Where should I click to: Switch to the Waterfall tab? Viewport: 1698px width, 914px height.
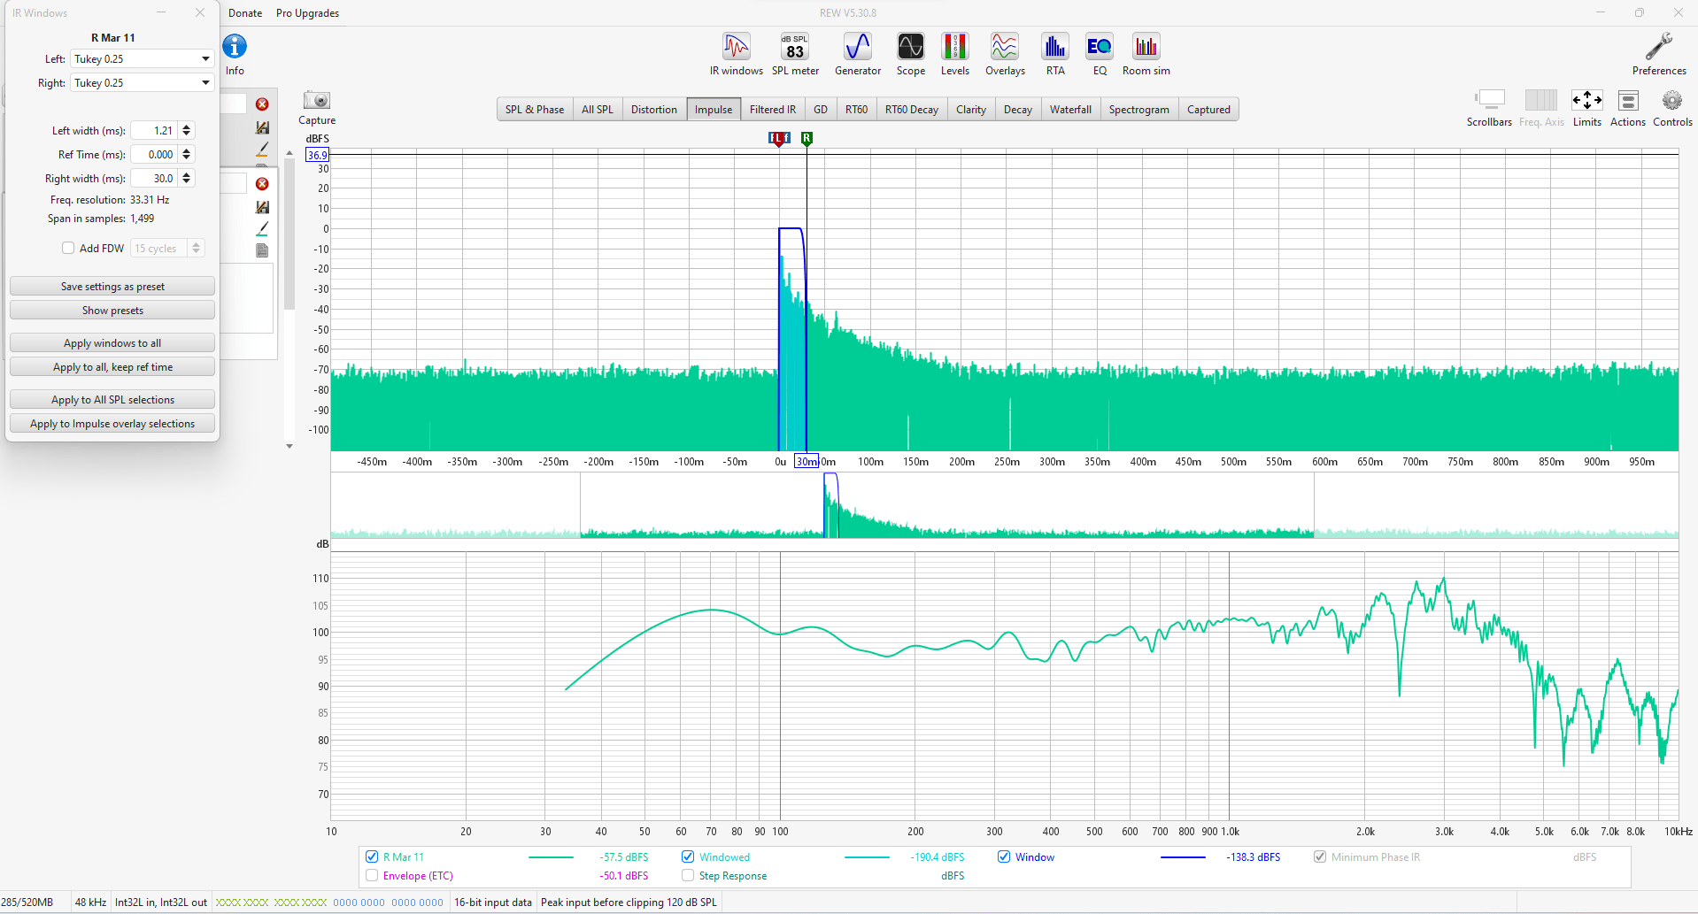(1070, 110)
